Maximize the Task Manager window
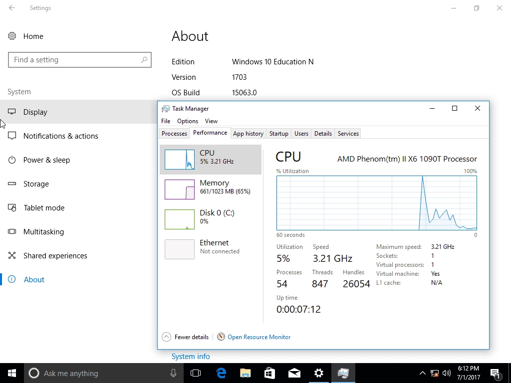The image size is (511, 383). point(454,108)
